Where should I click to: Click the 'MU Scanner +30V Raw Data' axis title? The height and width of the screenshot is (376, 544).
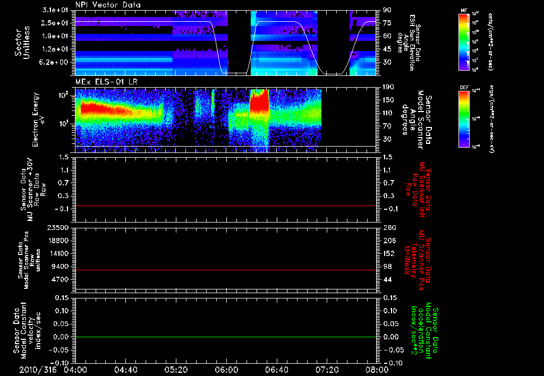coord(33,190)
